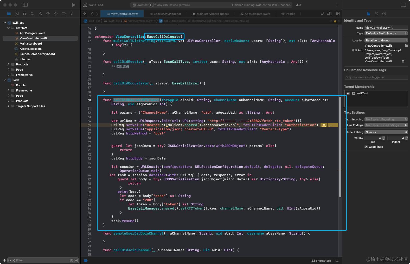Hide the left navigator sidebar

tap(25, 5)
